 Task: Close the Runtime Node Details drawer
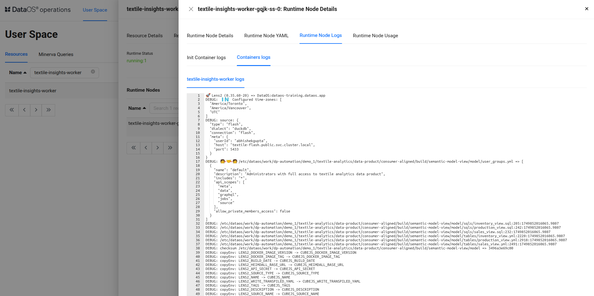pyautogui.click(x=191, y=9)
